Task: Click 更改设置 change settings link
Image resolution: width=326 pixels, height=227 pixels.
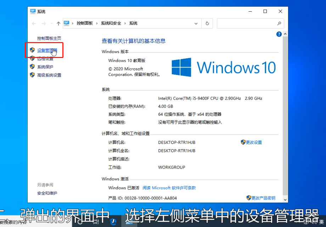Action: click(254, 142)
